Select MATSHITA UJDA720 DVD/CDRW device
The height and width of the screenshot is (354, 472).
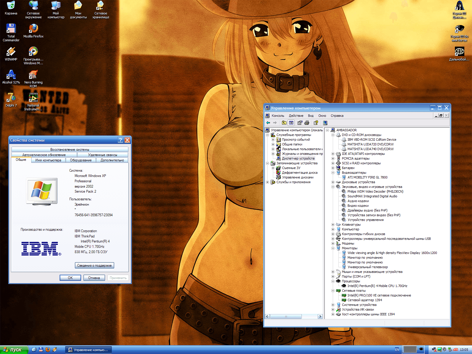[x=370, y=144]
